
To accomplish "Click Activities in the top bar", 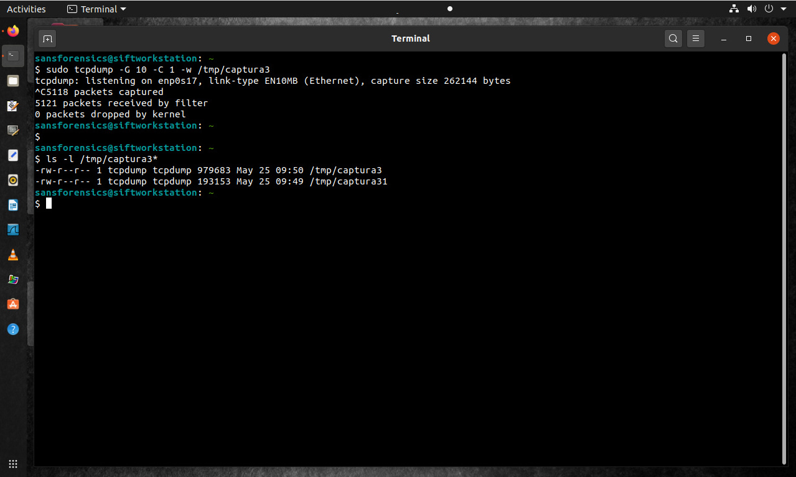I will 26,9.
